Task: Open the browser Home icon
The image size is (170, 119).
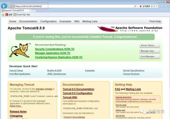Action: pyautogui.click(x=162, y=6)
